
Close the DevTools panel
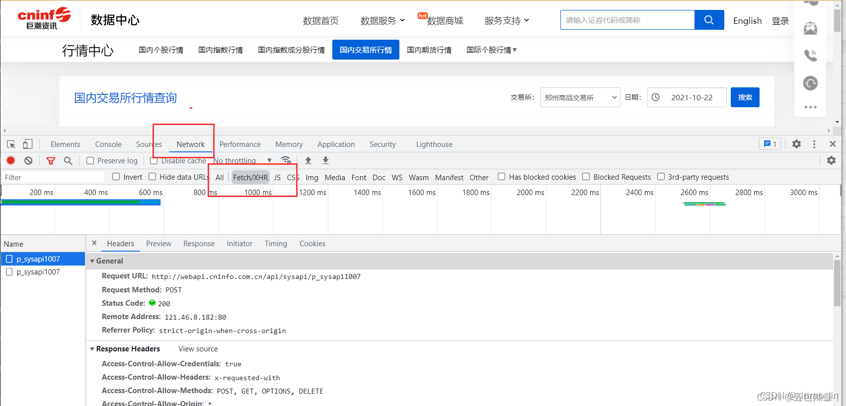(x=833, y=144)
